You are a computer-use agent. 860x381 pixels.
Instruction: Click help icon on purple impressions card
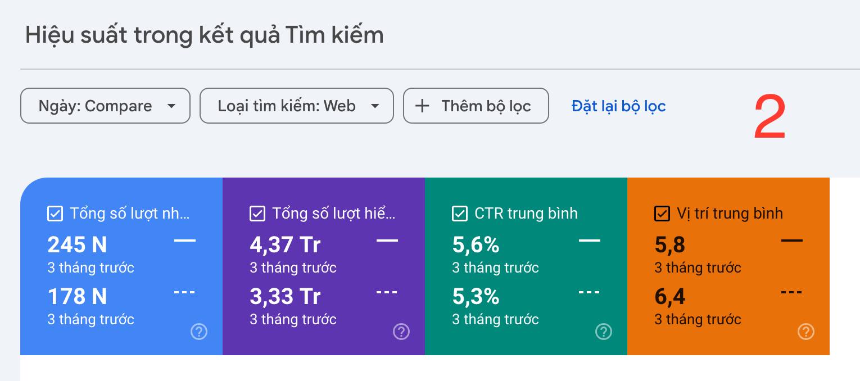click(x=401, y=332)
